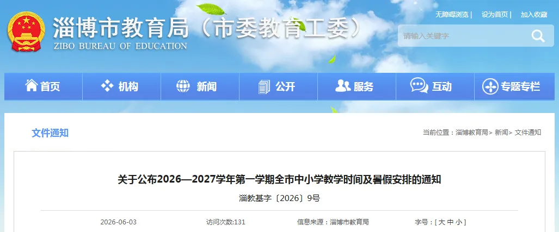This screenshot has height=232, width=559.
Task: Open the 公开 menu item
Action: [279, 86]
